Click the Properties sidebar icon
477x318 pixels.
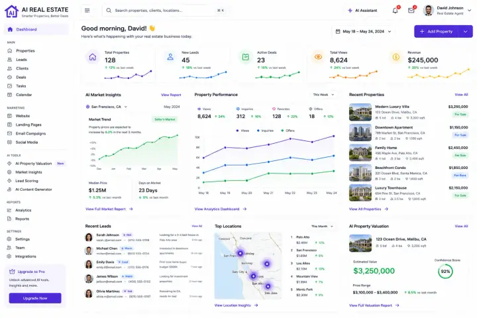tap(10, 51)
